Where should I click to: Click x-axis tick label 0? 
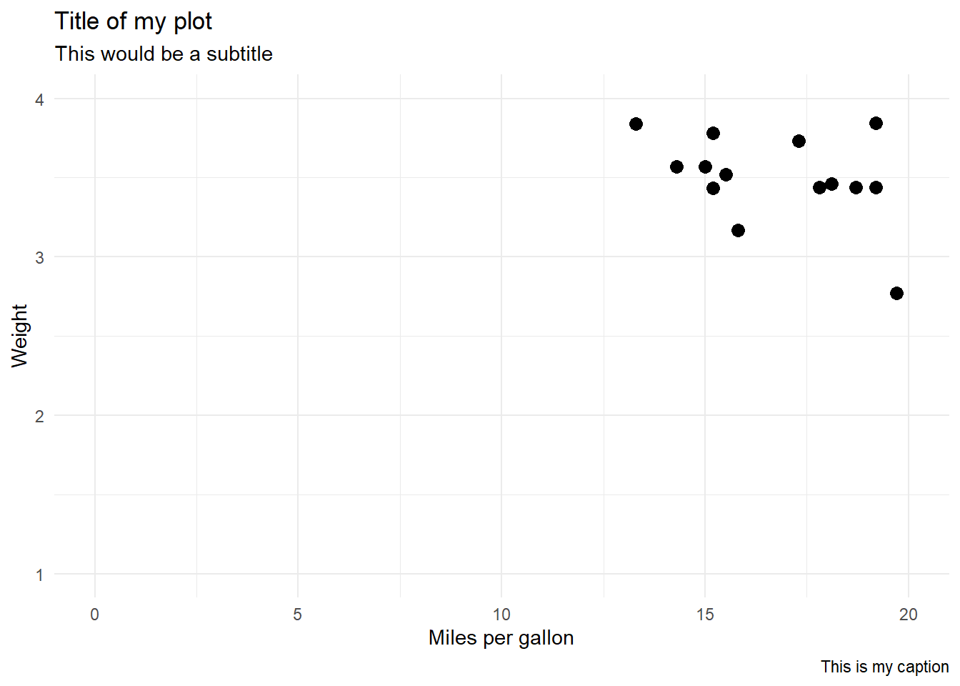(94, 615)
